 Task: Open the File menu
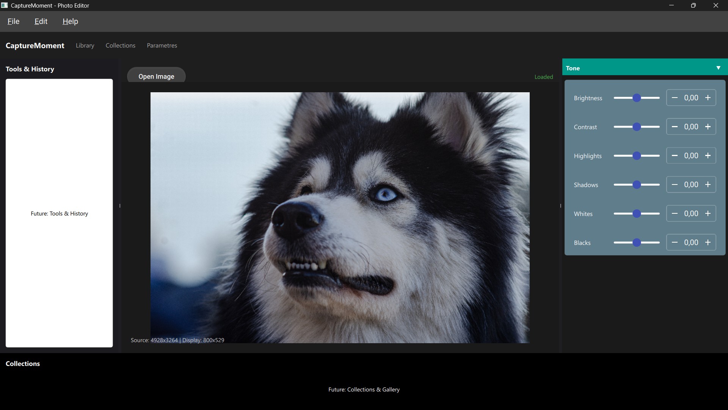(x=13, y=21)
